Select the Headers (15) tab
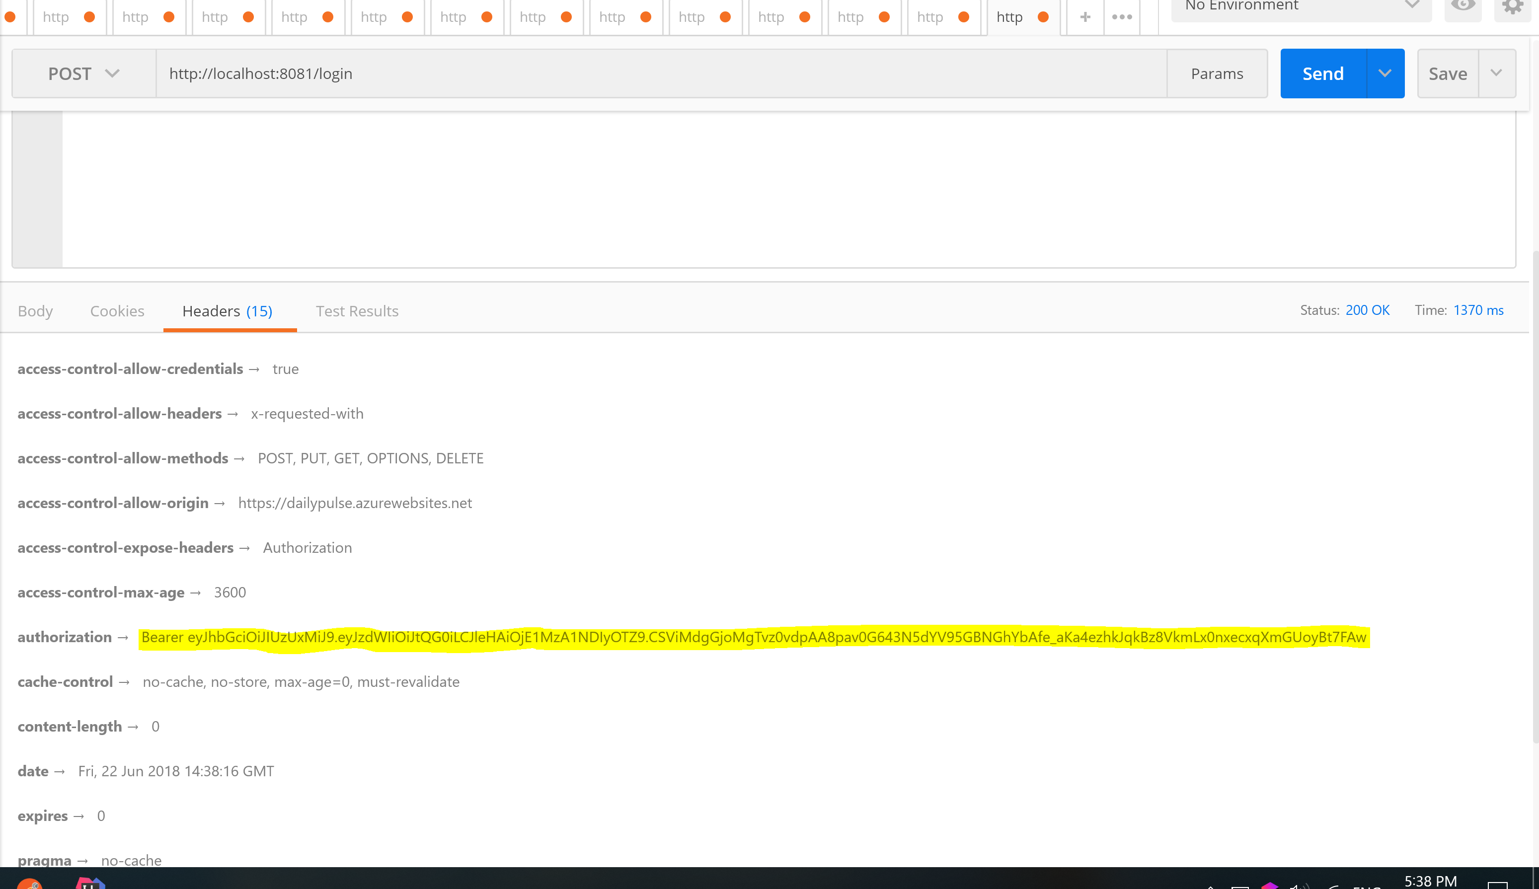The image size is (1539, 889). 227,311
